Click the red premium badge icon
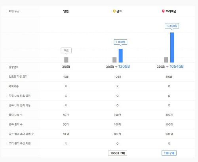The image size is (198, 162). tap(163, 11)
